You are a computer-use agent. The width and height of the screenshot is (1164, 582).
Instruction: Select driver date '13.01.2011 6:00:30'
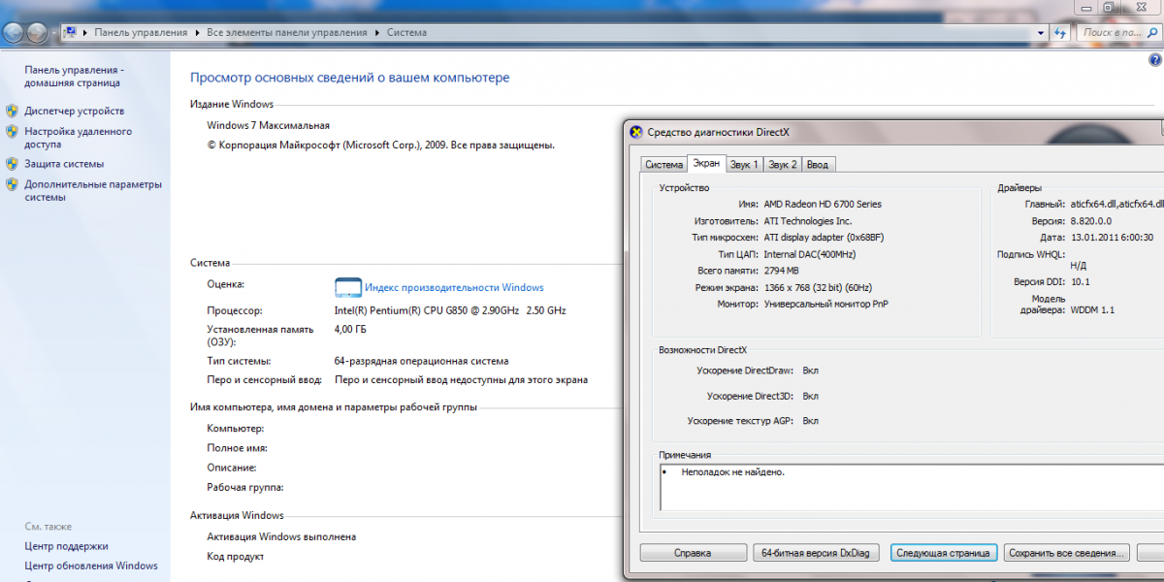click(x=1112, y=238)
